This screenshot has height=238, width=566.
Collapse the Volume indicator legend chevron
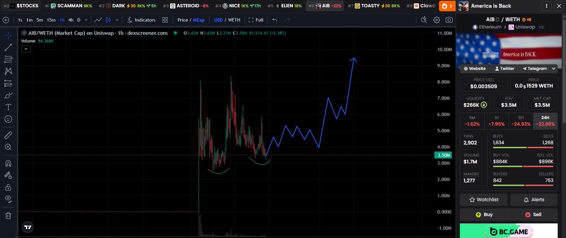[26, 49]
